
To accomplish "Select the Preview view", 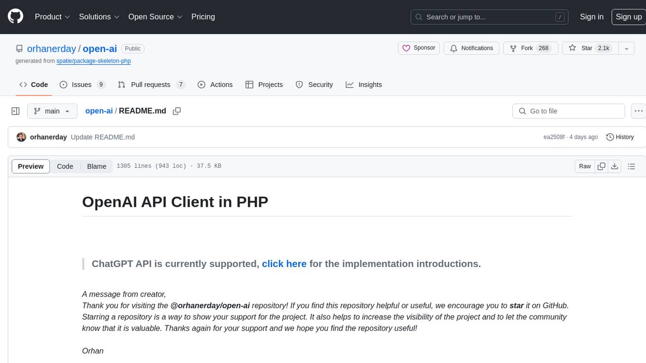I will (31, 166).
